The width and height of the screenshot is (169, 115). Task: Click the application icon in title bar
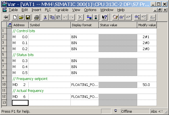4,4
